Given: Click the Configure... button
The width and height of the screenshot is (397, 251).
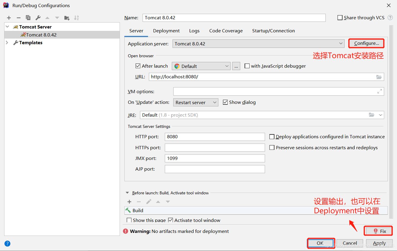Looking at the screenshot, I should 367,43.
